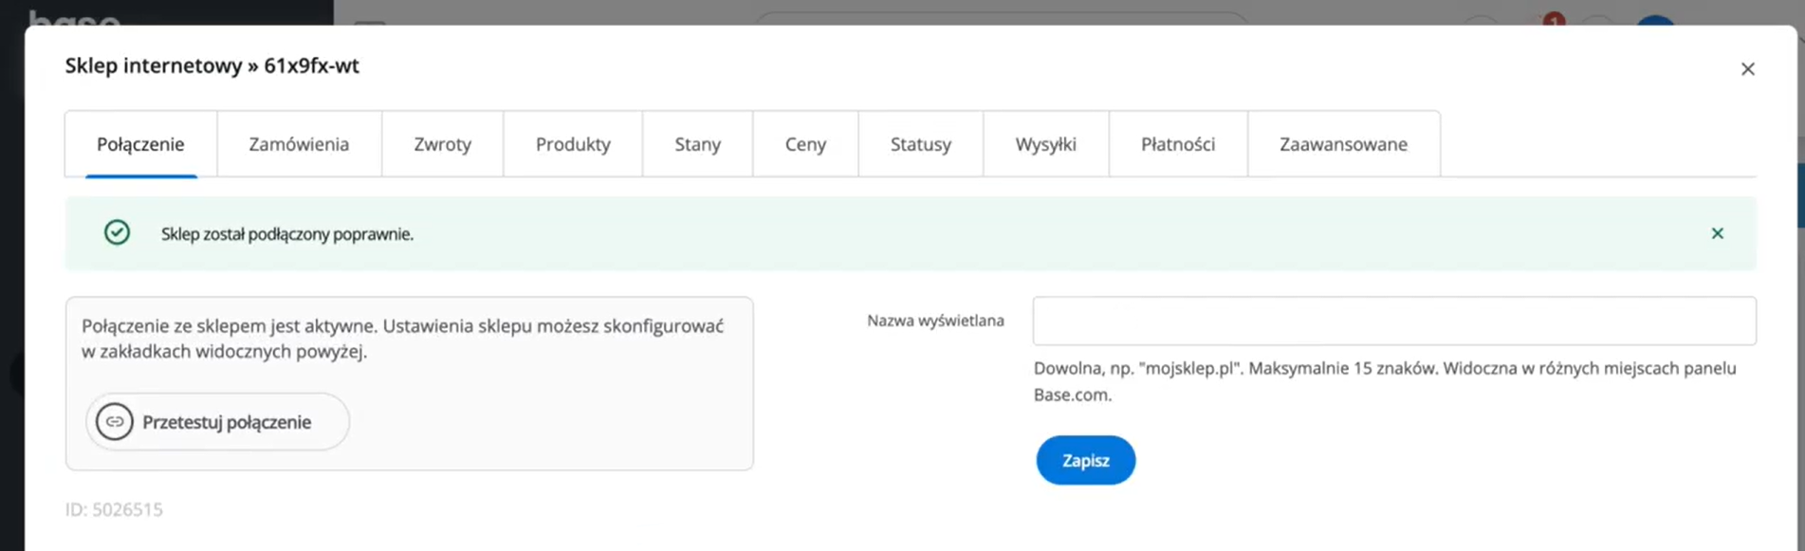1805x551 pixels.
Task: Open the Zaawansowane settings tab
Action: pos(1343,144)
